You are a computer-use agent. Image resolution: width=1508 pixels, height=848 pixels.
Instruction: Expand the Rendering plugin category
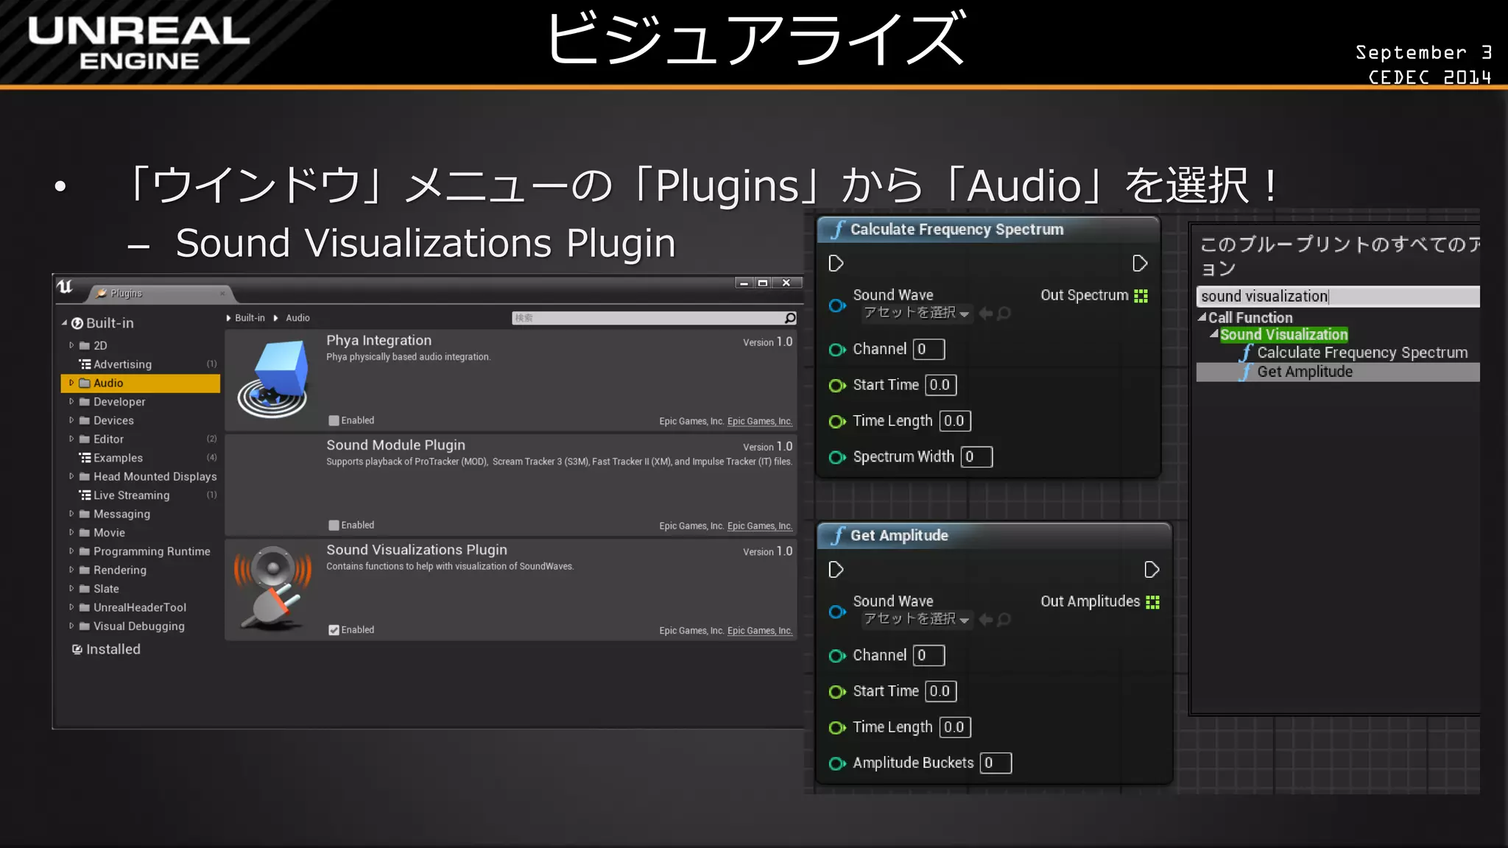pyautogui.click(x=71, y=570)
